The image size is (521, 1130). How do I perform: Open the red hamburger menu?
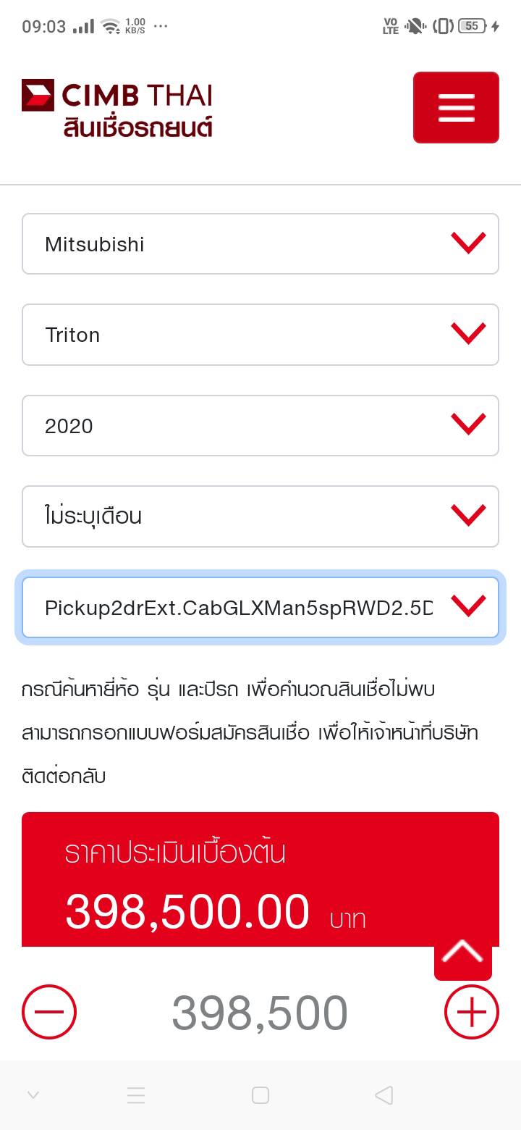(456, 107)
